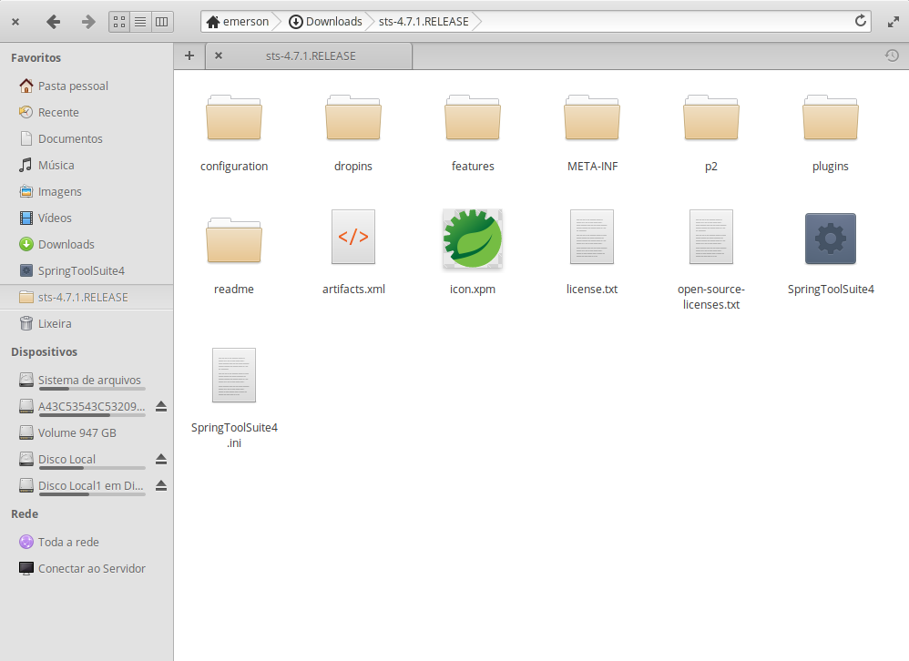Select the artifacts.xml file
Viewport: 909px width, 661px height.
353,252
